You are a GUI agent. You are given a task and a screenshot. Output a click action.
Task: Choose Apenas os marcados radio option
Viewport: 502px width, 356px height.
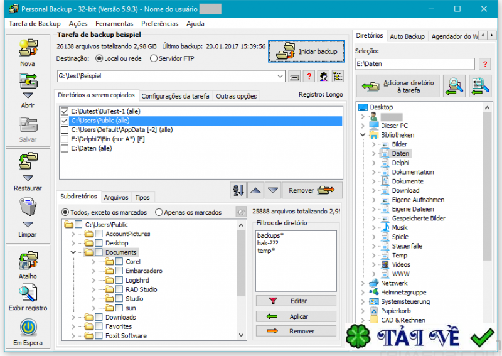coord(159,212)
